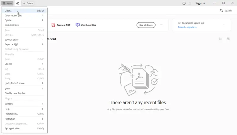Click the plus Create button in top bar
The image size is (237, 135).
click(28, 3)
